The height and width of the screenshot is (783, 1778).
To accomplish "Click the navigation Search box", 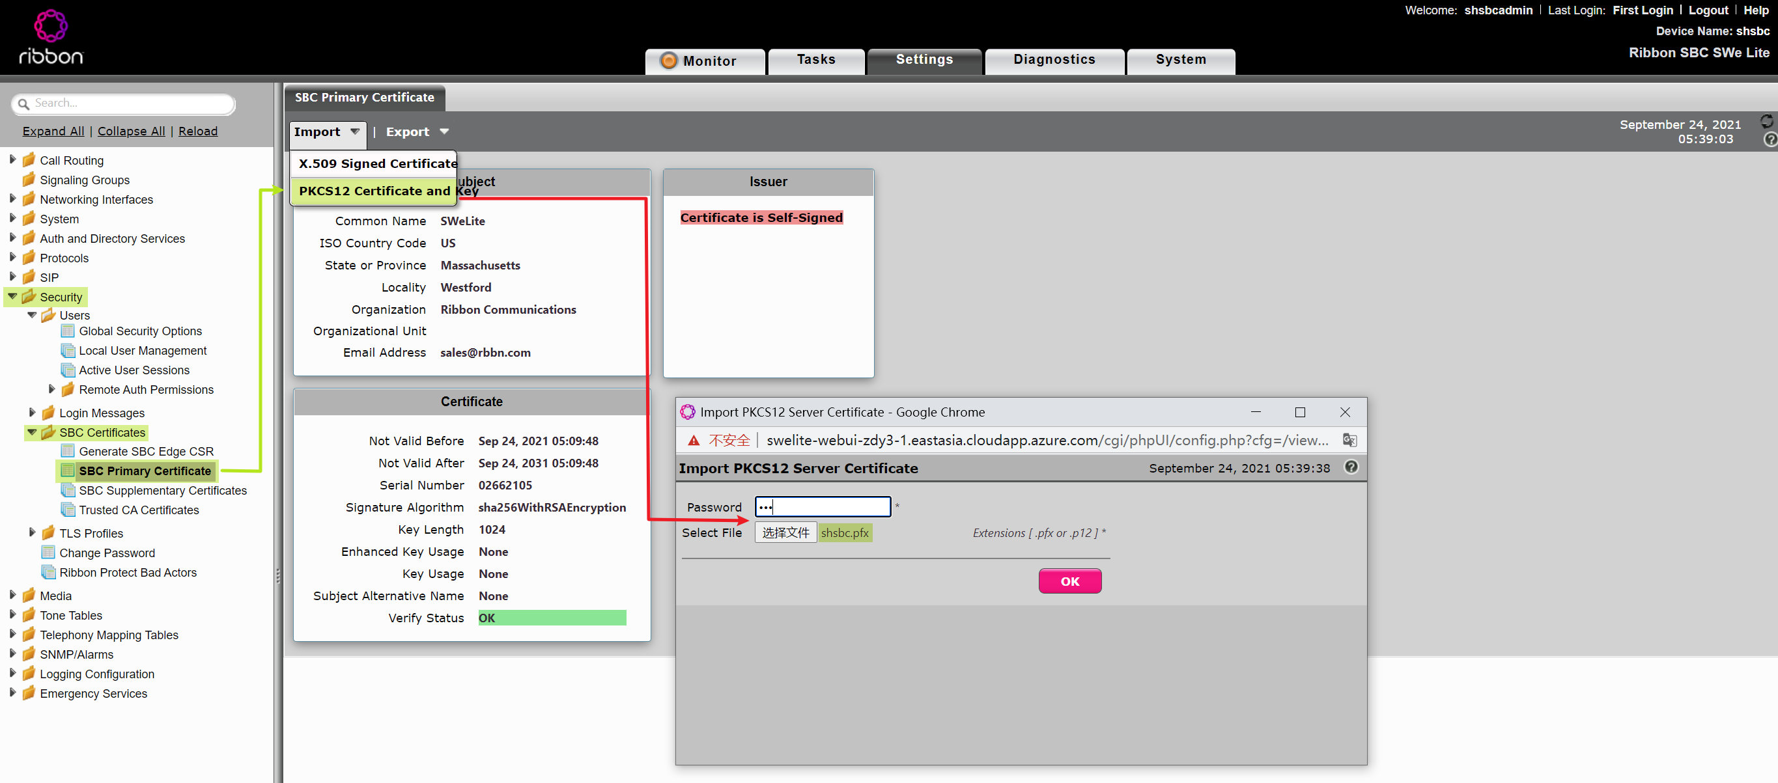I will click(x=124, y=103).
